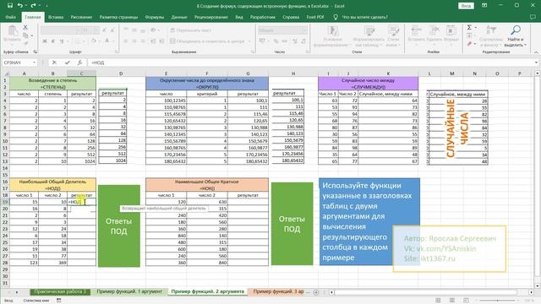The image size is (541, 304).
Task: Switch to the Вставка ribbon tab
Action: tap(56, 17)
